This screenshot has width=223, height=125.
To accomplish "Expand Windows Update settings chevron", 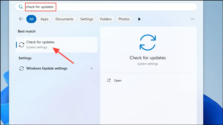I will point(92,68).
